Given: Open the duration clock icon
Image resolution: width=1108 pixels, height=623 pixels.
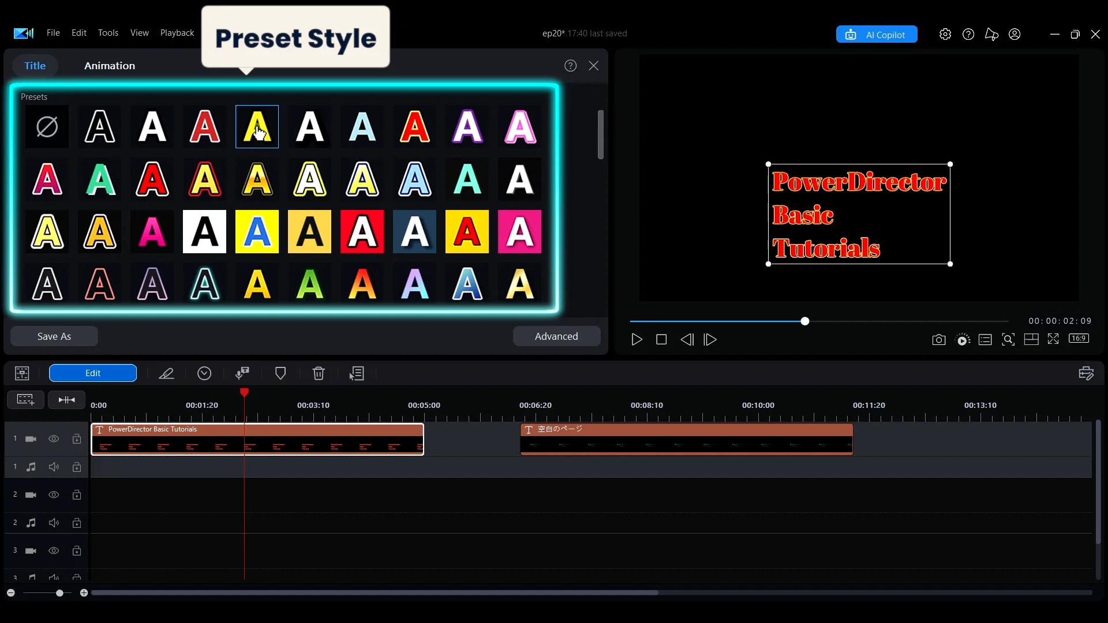Looking at the screenshot, I should click(204, 373).
